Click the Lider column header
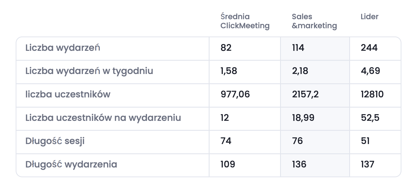This screenshot has height=196, width=418. coord(370,17)
